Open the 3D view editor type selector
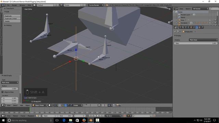Image resolution: width=219 pixels, height=123 pixels. coord(3,105)
